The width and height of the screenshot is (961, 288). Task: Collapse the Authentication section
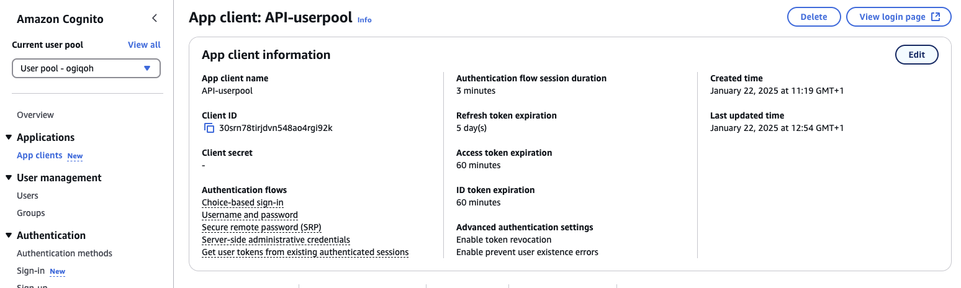[9, 235]
